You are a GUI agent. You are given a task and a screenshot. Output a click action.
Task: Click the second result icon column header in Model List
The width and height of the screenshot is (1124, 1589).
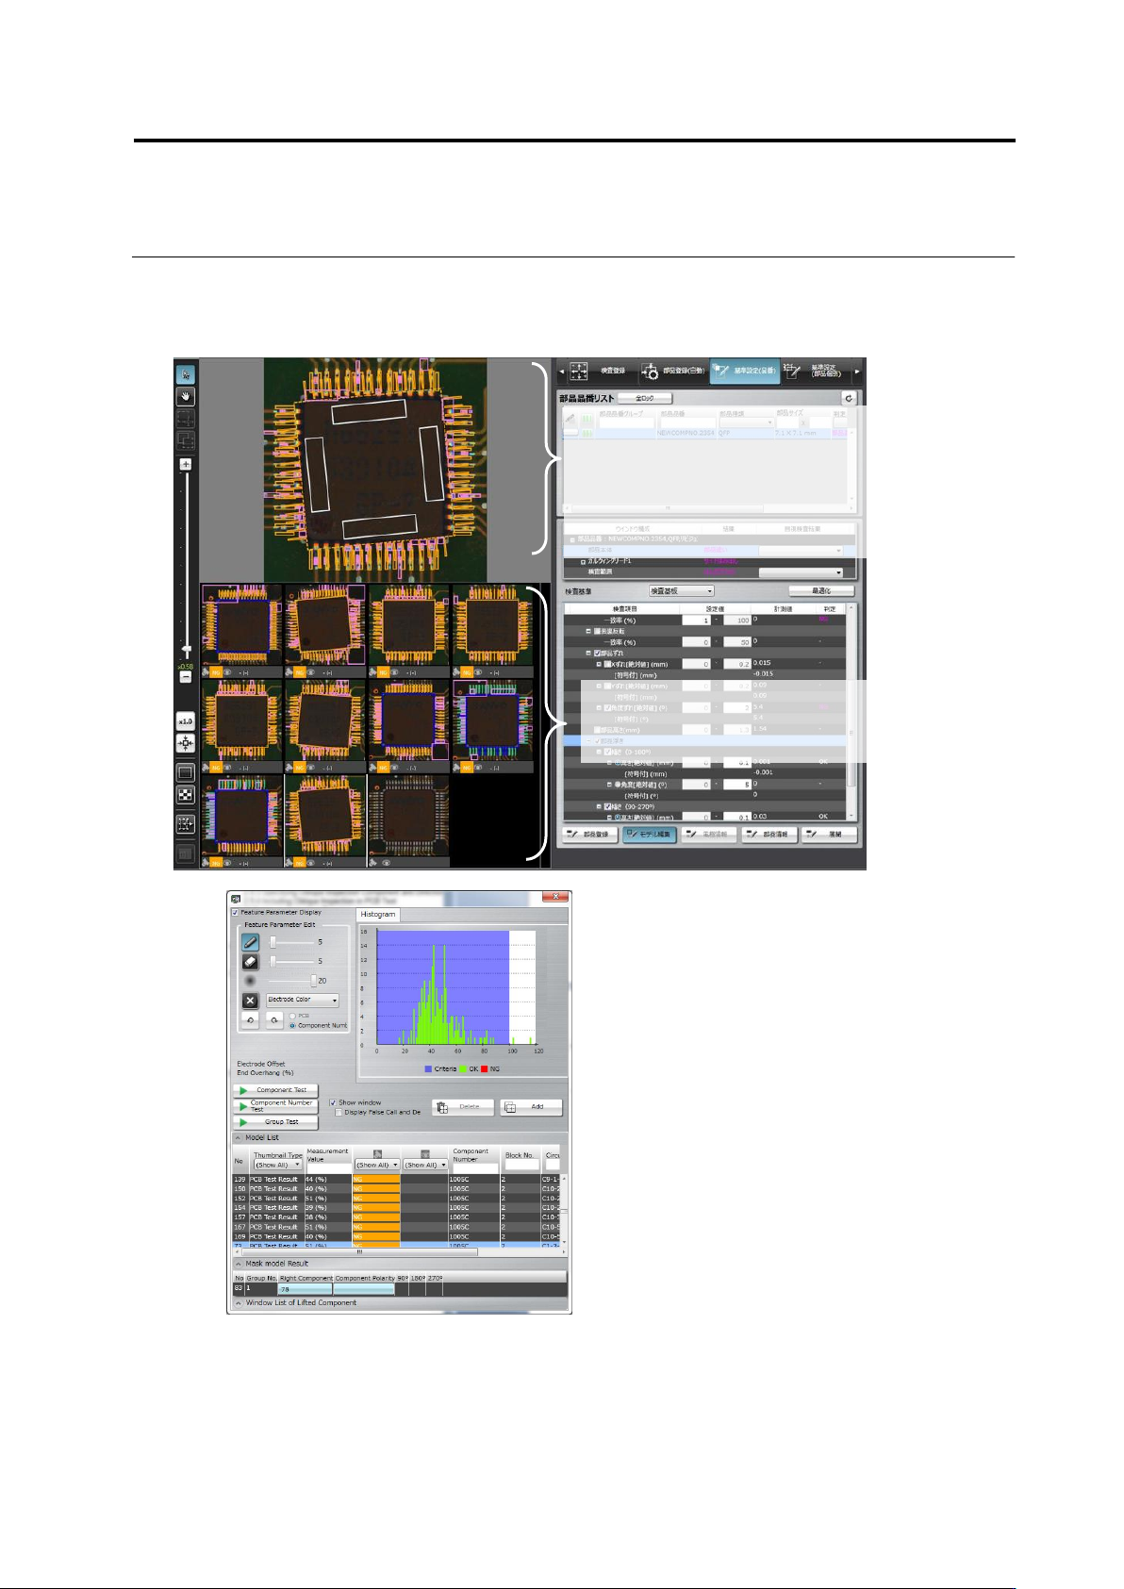pyautogui.click(x=425, y=1153)
